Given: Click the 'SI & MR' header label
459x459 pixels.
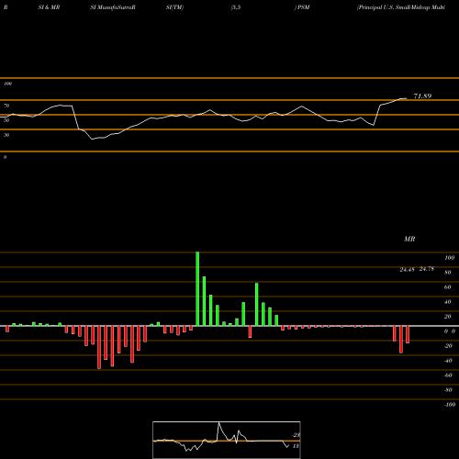Looking at the screenshot, I should coord(49,7).
